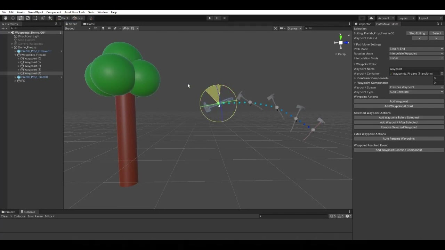The width and height of the screenshot is (445, 250).
Task: Click the Stop Editing button
Action: pyautogui.click(x=417, y=33)
